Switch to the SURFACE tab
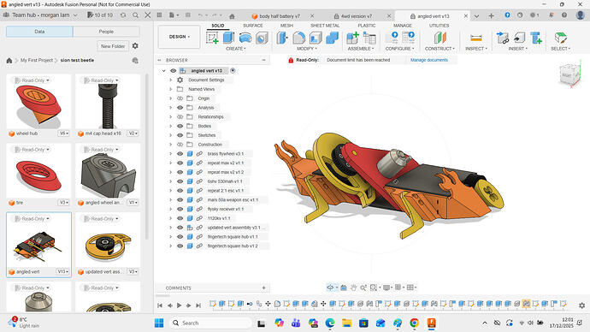The width and height of the screenshot is (590, 332). pos(253,26)
